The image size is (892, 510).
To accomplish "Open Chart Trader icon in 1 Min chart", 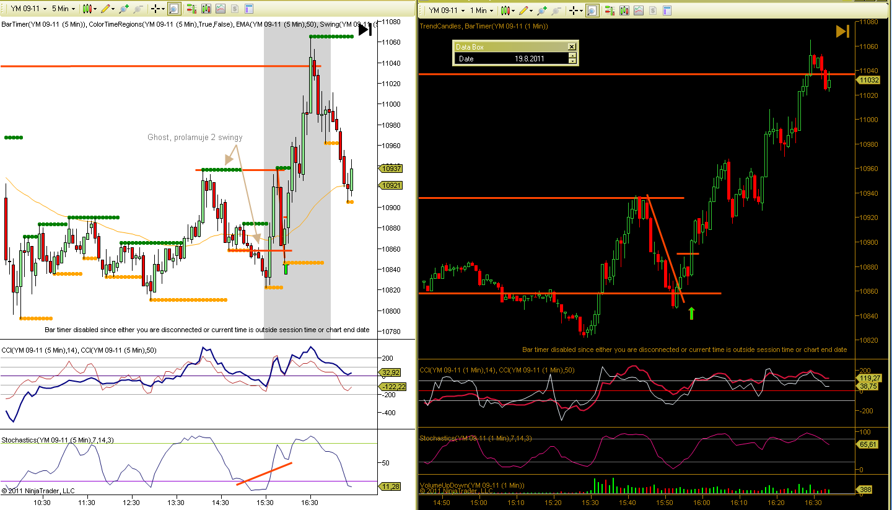I will (610, 11).
